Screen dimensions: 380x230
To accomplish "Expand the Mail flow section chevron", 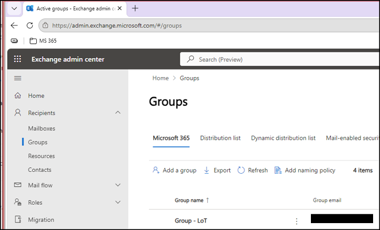I will tap(118, 185).
